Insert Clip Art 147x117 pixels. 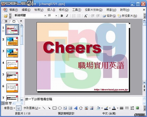[86, 108]
